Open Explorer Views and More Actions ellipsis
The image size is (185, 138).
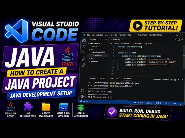tap(106, 40)
